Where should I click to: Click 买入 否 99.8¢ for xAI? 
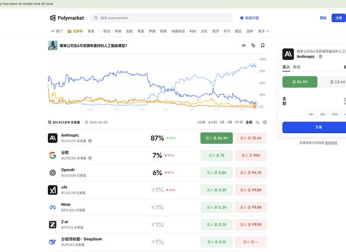tap(251, 190)
